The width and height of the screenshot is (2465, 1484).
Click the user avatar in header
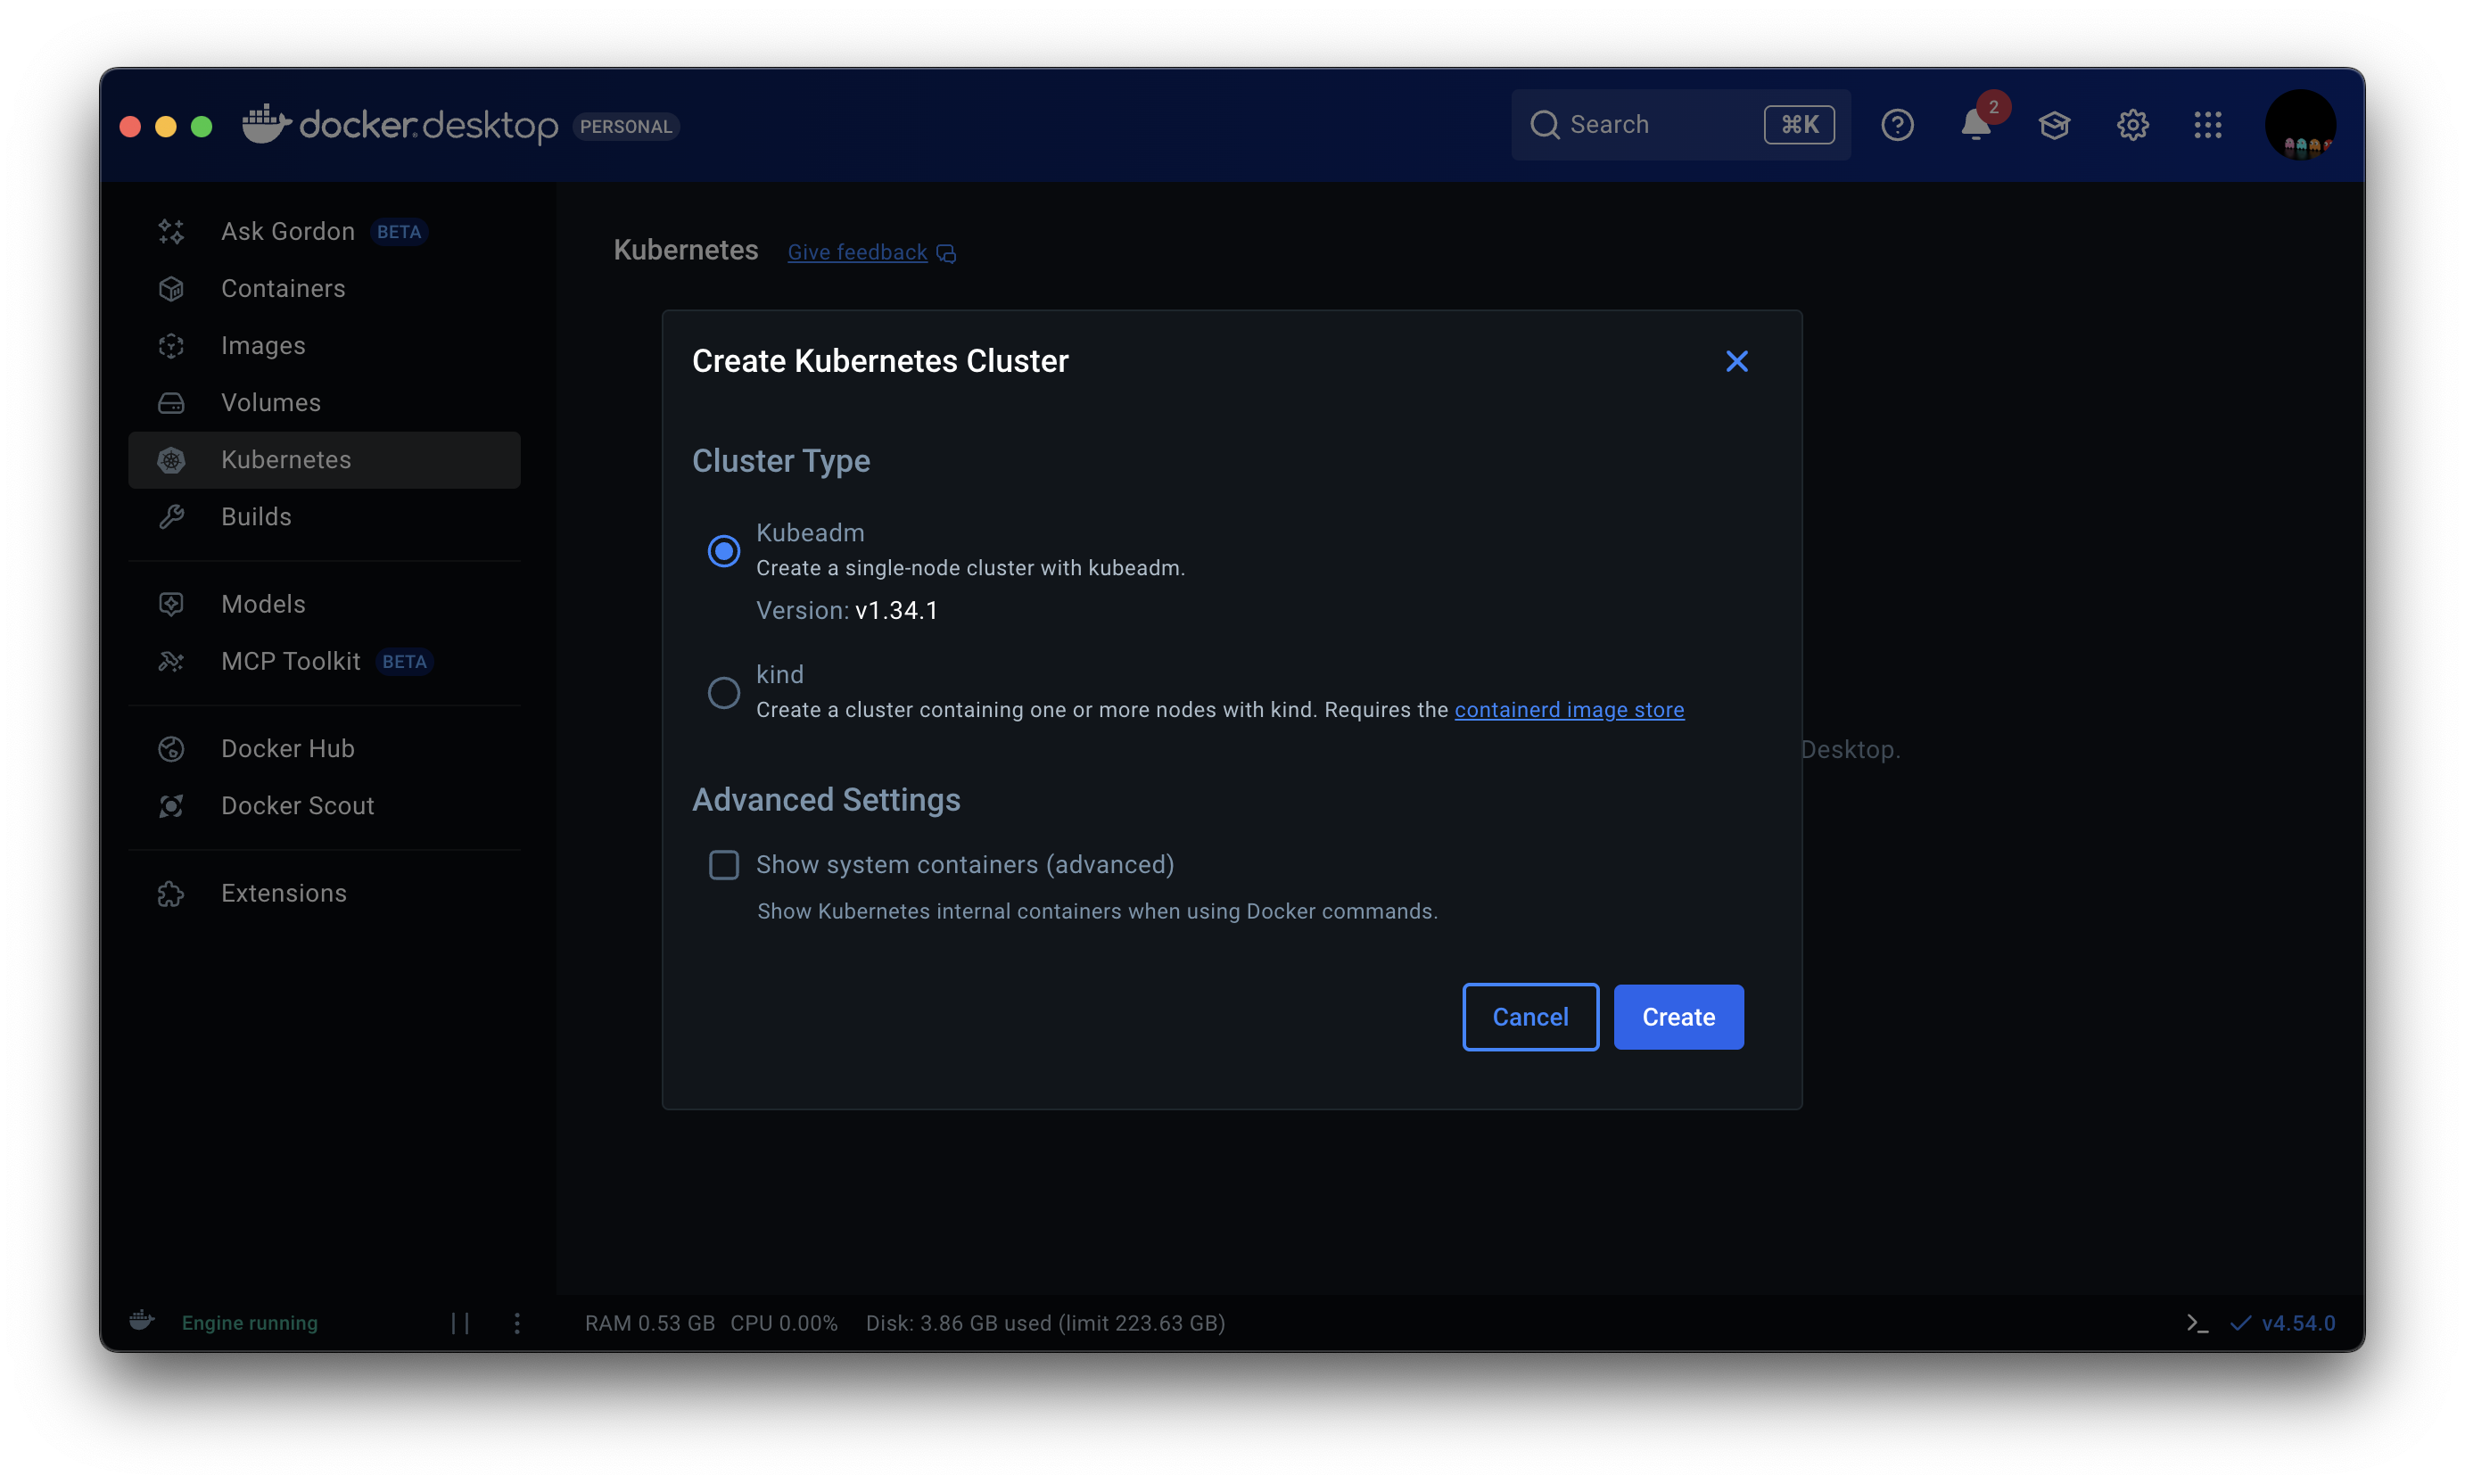coord(2300,125)
